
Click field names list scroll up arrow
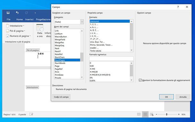[82, 31]
